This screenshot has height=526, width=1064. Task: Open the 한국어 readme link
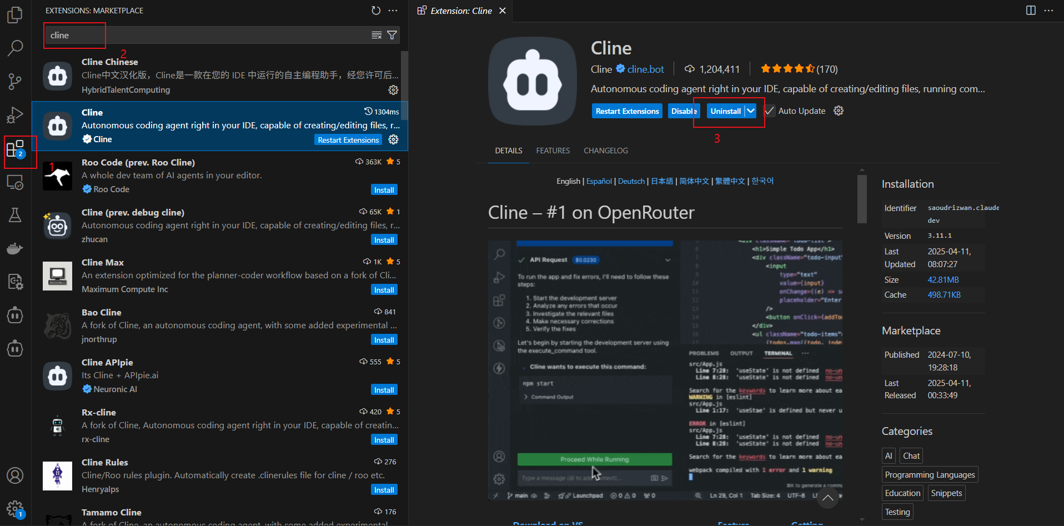tap(762, 181)
